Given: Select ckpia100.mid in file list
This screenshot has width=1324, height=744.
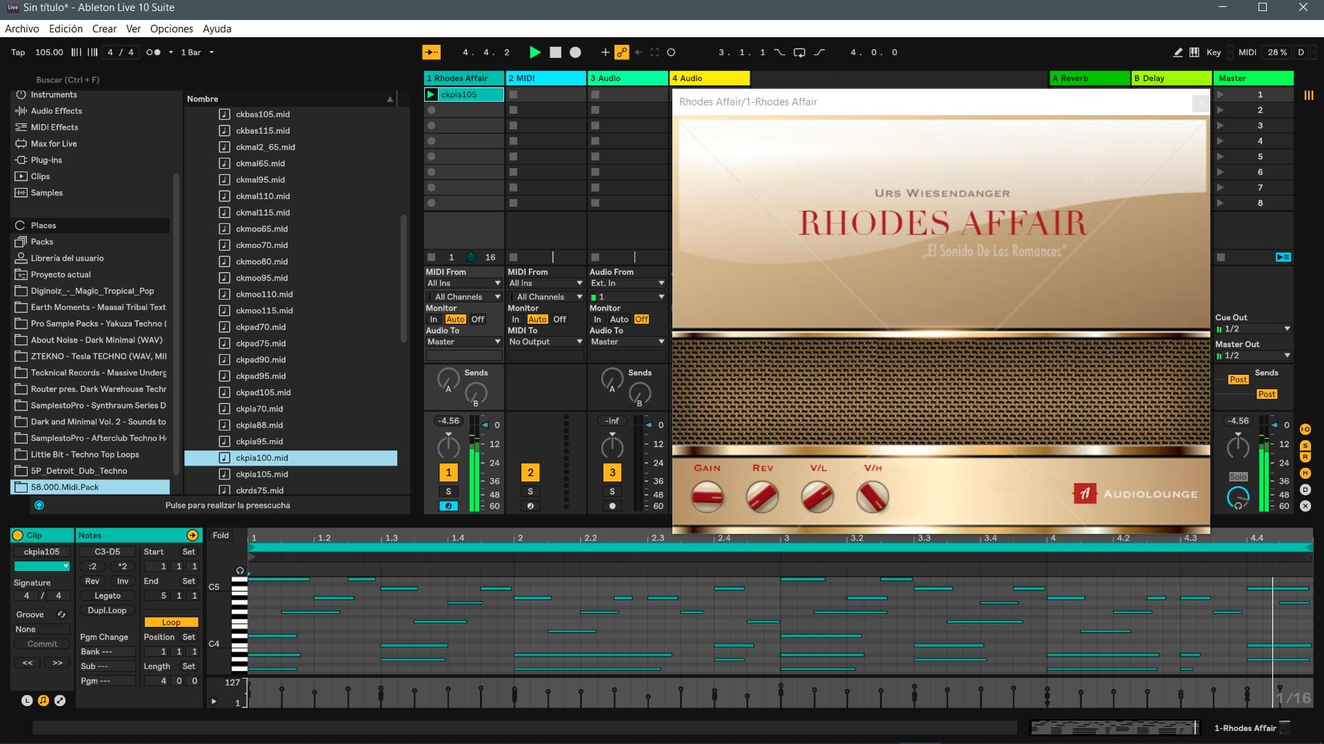Looking at the screenshot, I should (x=290, y=458).
